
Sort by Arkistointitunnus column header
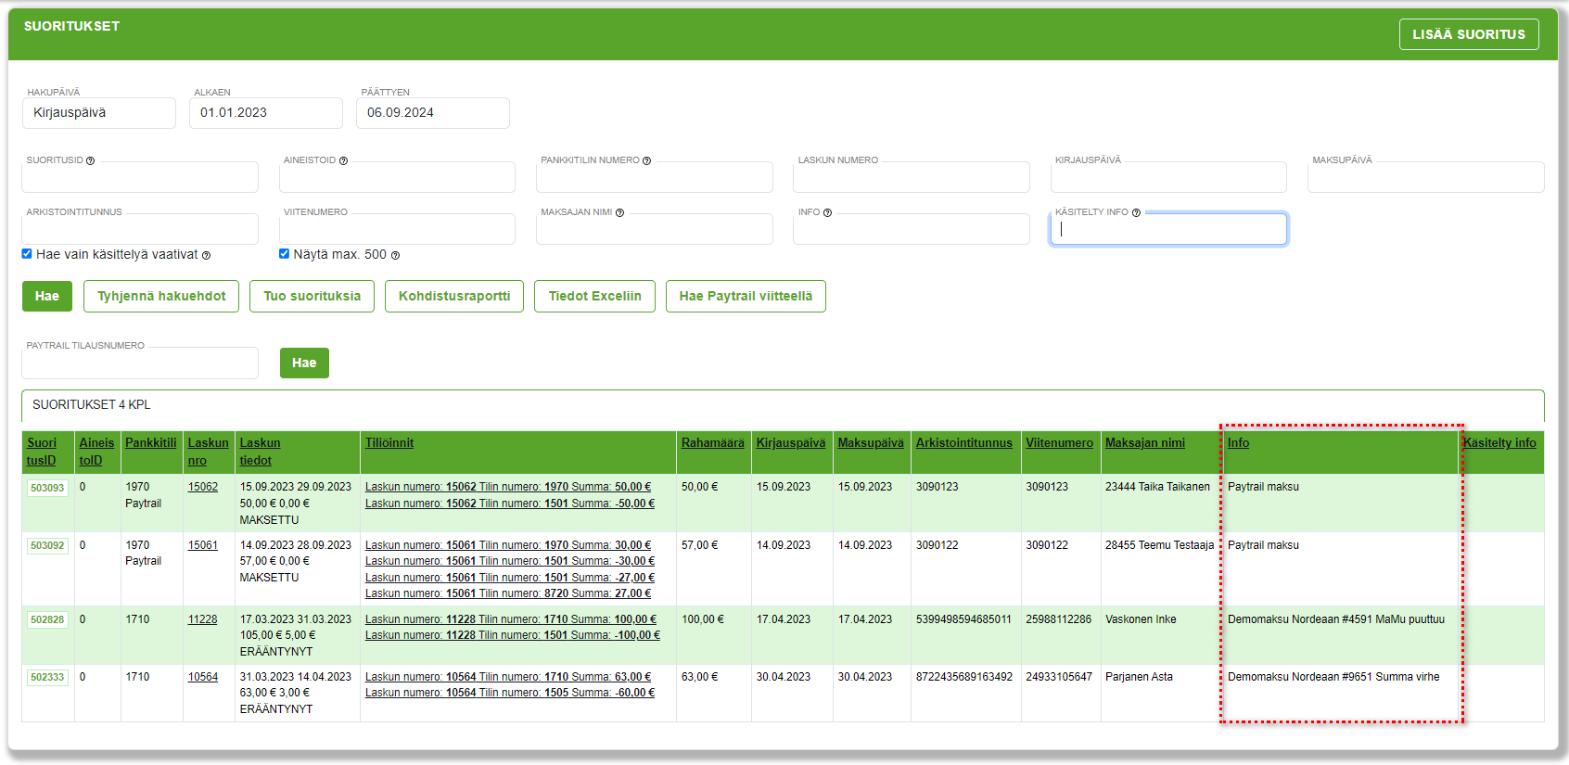pyautogui.click(x=964, y=443)
